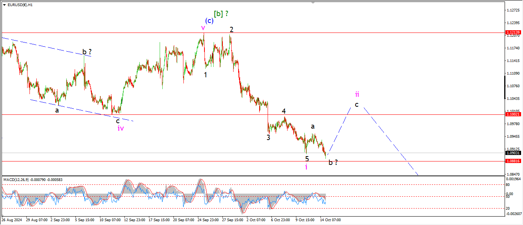Click the red 1.12139 price tag
Viewport: 523px width, 225px height.
513,33
